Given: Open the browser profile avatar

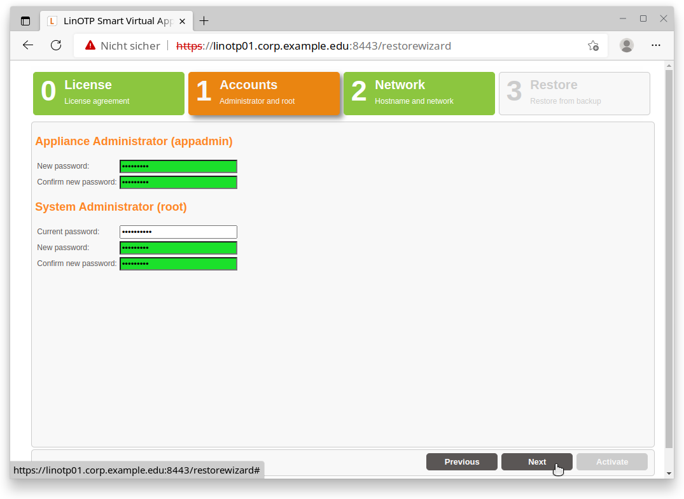Looking at the screenshot, I should [627, 45].
